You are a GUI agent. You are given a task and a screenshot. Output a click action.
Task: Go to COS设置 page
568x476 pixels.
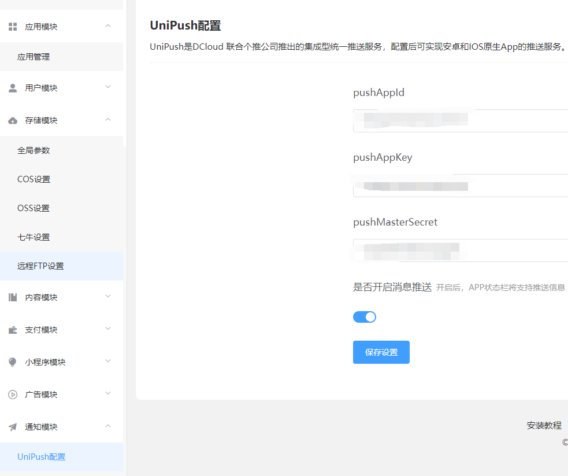click(62, 179)
